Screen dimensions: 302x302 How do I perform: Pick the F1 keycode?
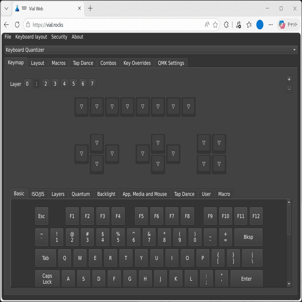[72, 216]
